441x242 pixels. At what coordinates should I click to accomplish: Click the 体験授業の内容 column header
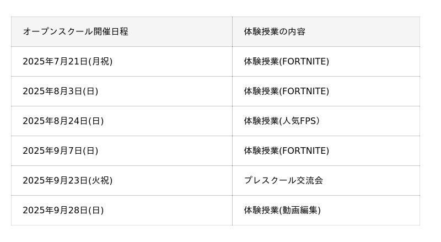[x=275, y=32]
